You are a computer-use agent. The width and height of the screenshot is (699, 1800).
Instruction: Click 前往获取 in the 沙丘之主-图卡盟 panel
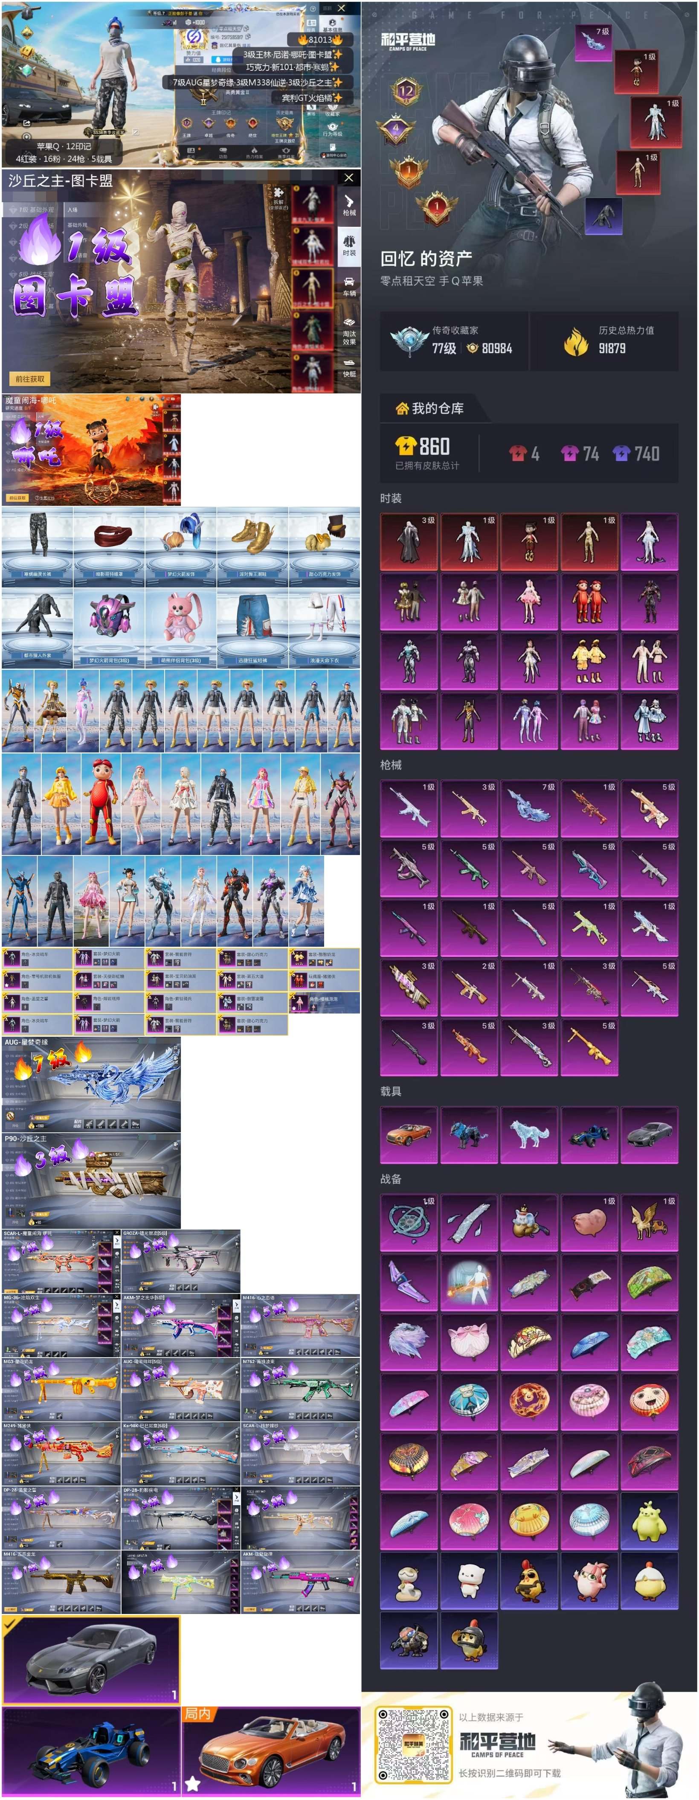tap(30, 379)
